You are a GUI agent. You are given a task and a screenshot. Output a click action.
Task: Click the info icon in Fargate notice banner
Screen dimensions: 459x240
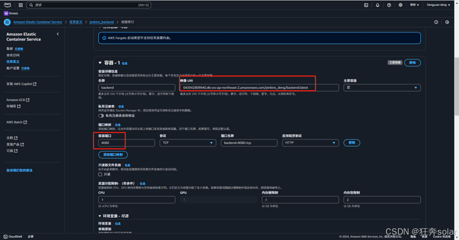click(104, 38)
